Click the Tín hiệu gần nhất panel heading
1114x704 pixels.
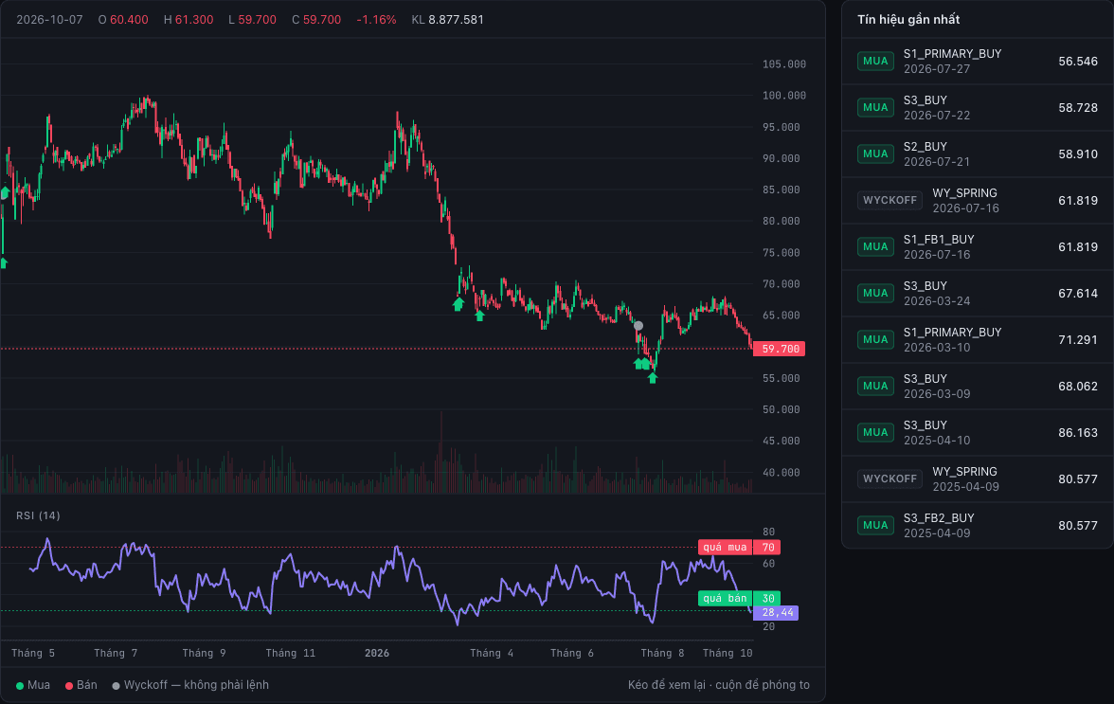907,19
